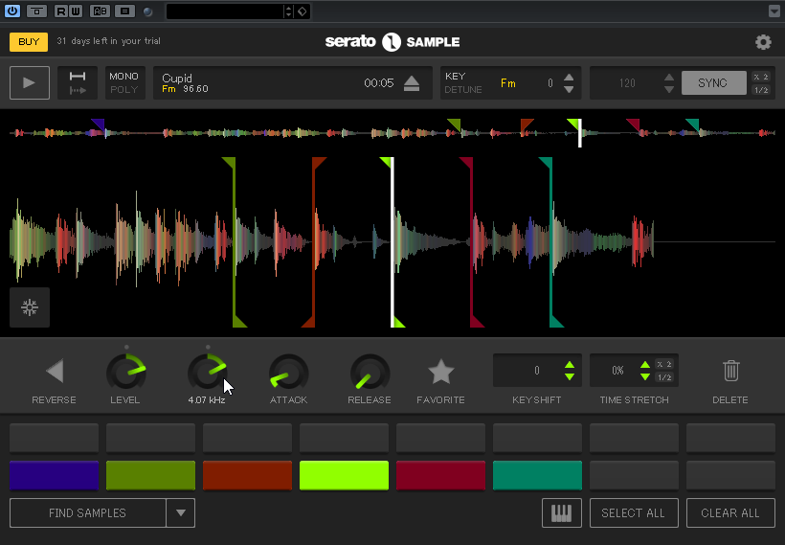Click the diamond preset save icon
This screenshot has width=785, height=545.
[x=302, y=11]
